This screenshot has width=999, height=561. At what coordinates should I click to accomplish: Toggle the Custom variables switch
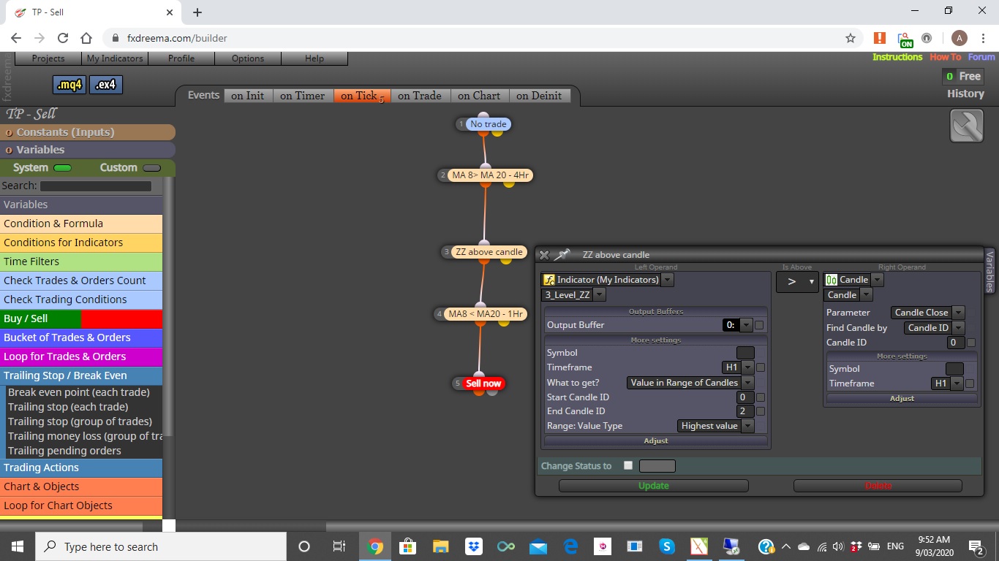(x=151, y=168)
